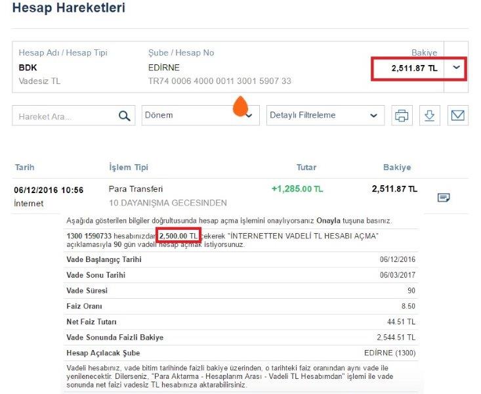Click the highlighted 2,500.00 TL amount
The width and height of the screenshot is (481, 394).
click(x=178, y=236)
